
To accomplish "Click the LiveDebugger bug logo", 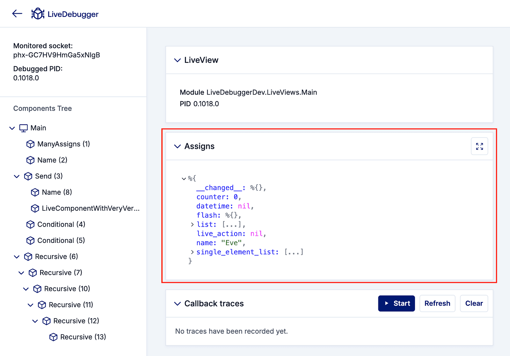I will [38, 14].
